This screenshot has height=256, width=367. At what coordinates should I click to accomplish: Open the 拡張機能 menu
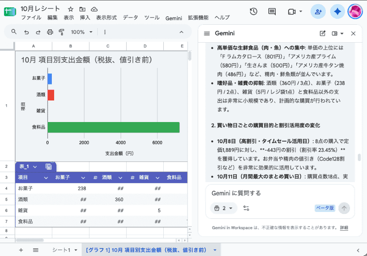198,17
